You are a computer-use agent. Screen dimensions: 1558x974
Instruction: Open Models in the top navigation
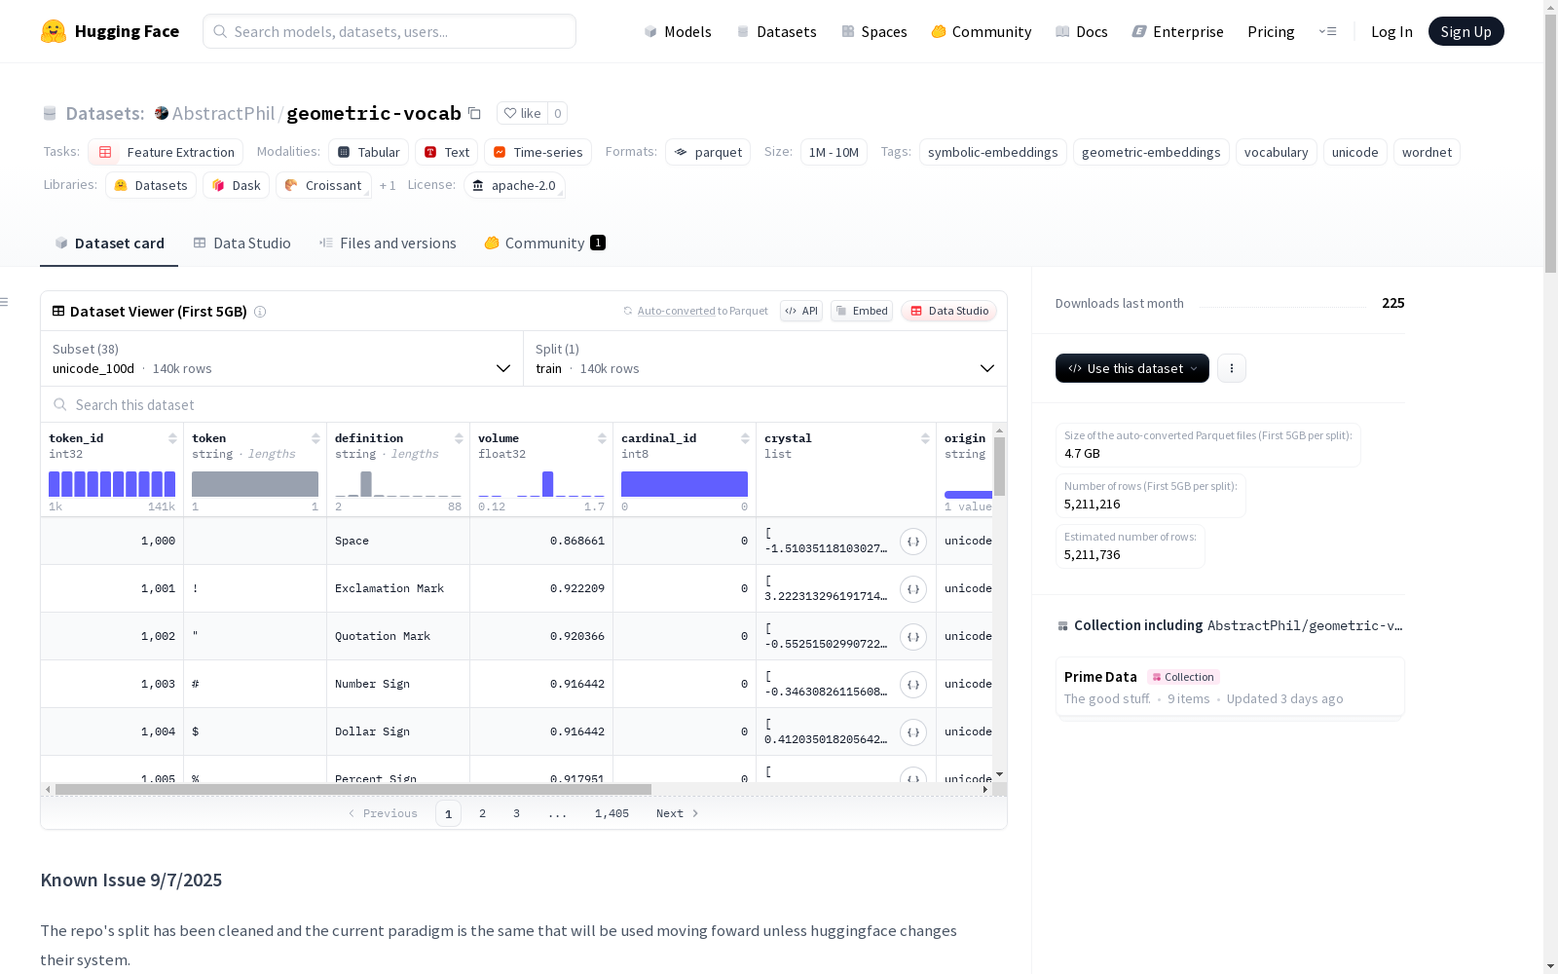(678, 31)
